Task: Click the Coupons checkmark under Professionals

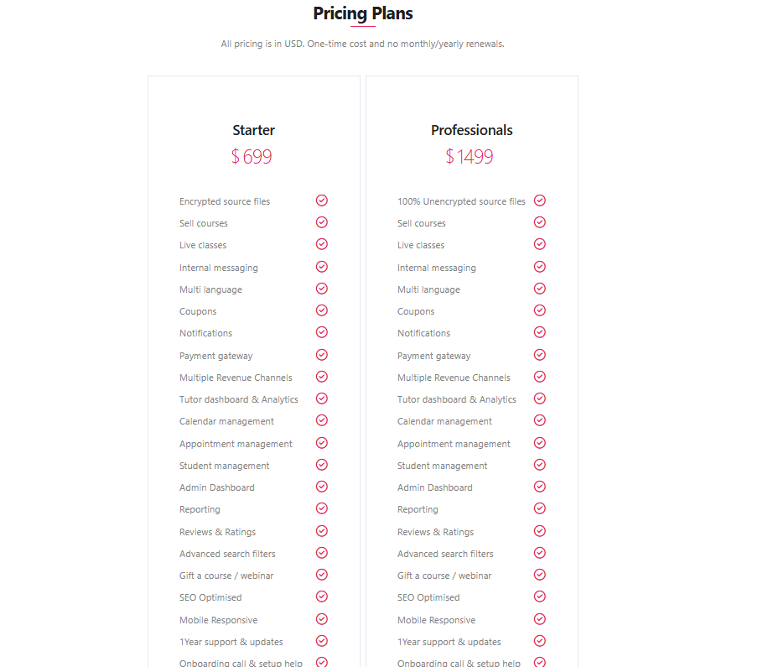Action: pyautogui.click(x=539, y=310)
